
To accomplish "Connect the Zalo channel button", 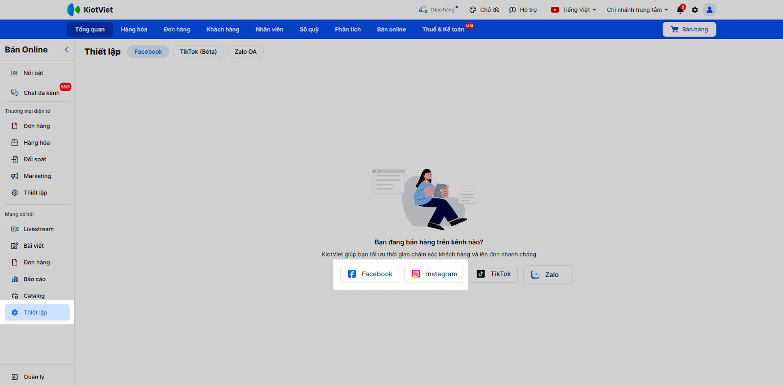I will tap(548, 275).
